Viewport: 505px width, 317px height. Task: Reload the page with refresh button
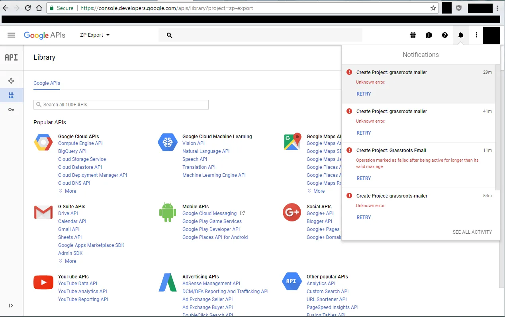(x=28, y=8)
